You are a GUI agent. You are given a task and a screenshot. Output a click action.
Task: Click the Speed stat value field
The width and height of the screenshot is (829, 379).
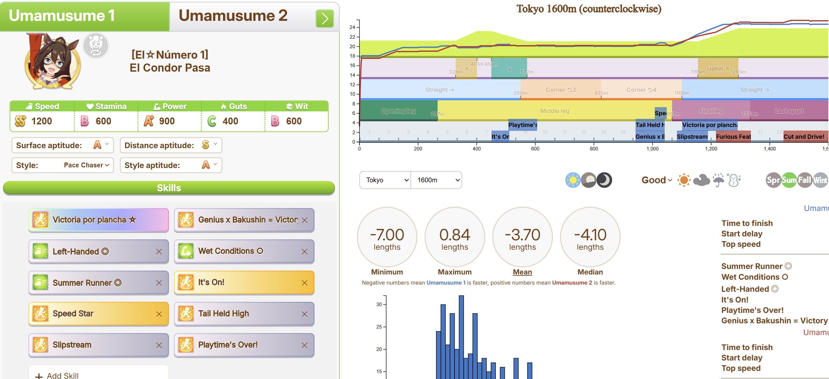(x=42, y=121)
